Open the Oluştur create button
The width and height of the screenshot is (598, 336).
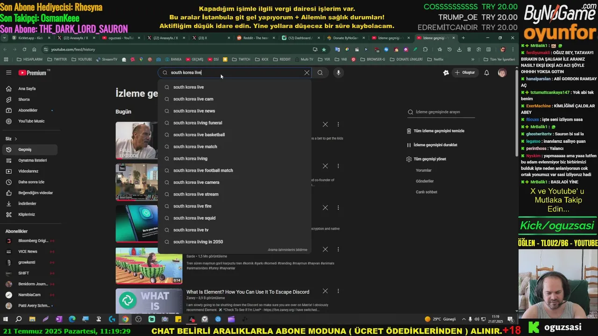pos(464,72)
